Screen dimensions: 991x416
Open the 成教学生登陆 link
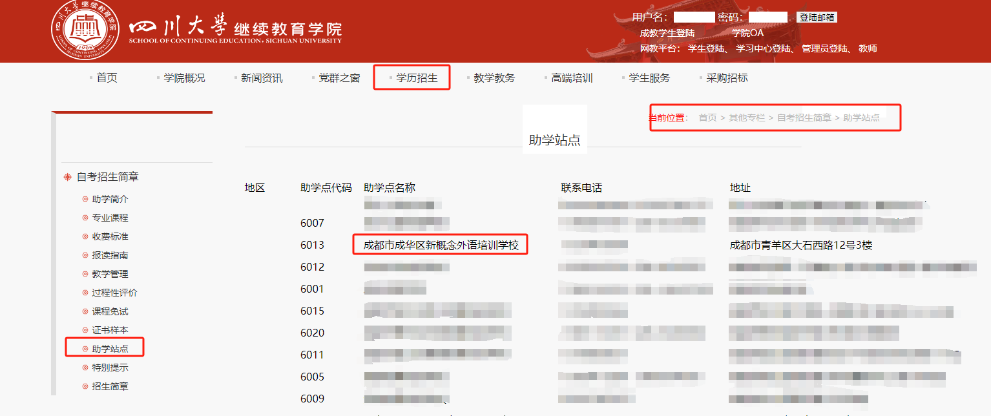(667, 33)
